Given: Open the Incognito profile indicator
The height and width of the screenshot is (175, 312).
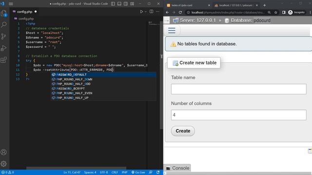Looking at the screenshot, I should [x=296, y=12].
